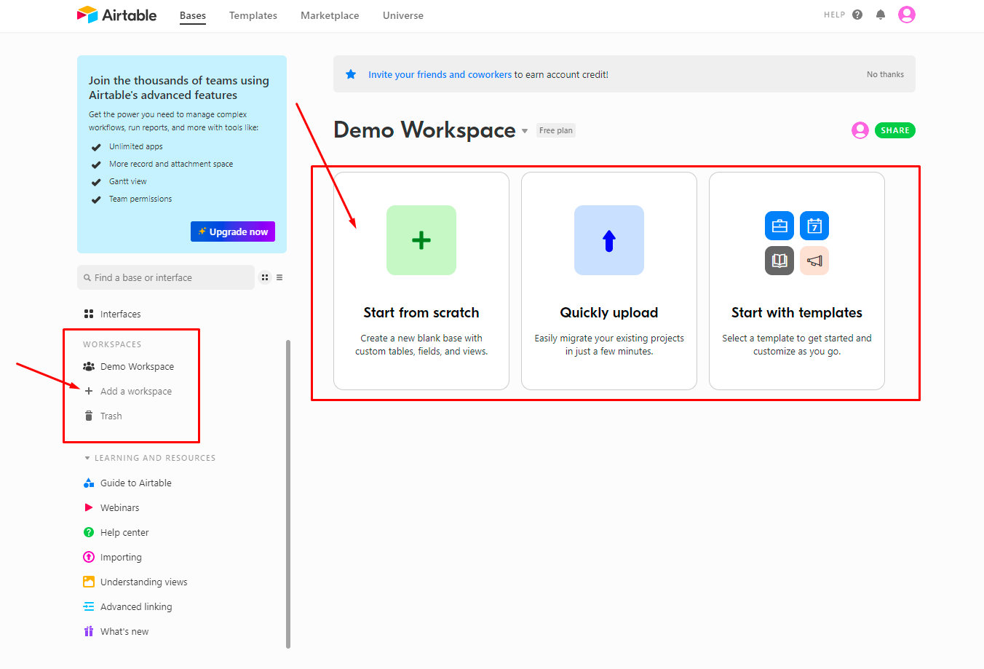Collapse the Learning and Resources section
This screenshot has width=984, height=669.
coord(87,458)
